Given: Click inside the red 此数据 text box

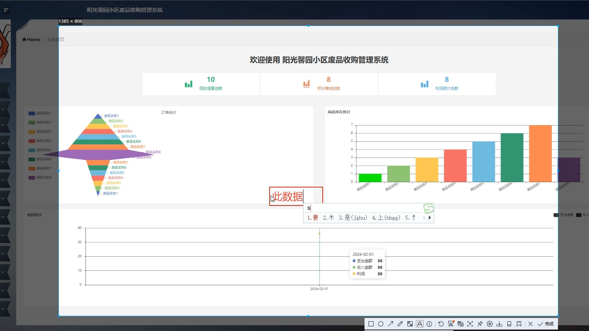Looking at the screenshot, I should [296, 197].
